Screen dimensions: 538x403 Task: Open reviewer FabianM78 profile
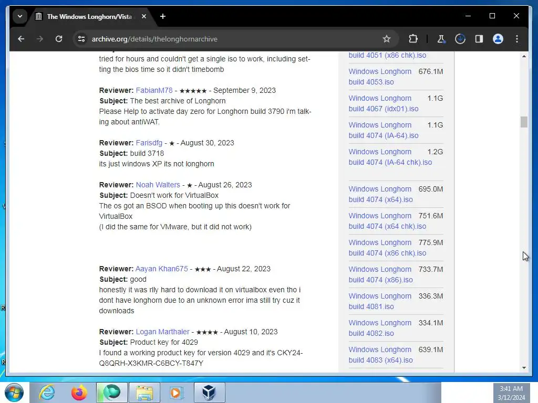[x=154, y=90]
